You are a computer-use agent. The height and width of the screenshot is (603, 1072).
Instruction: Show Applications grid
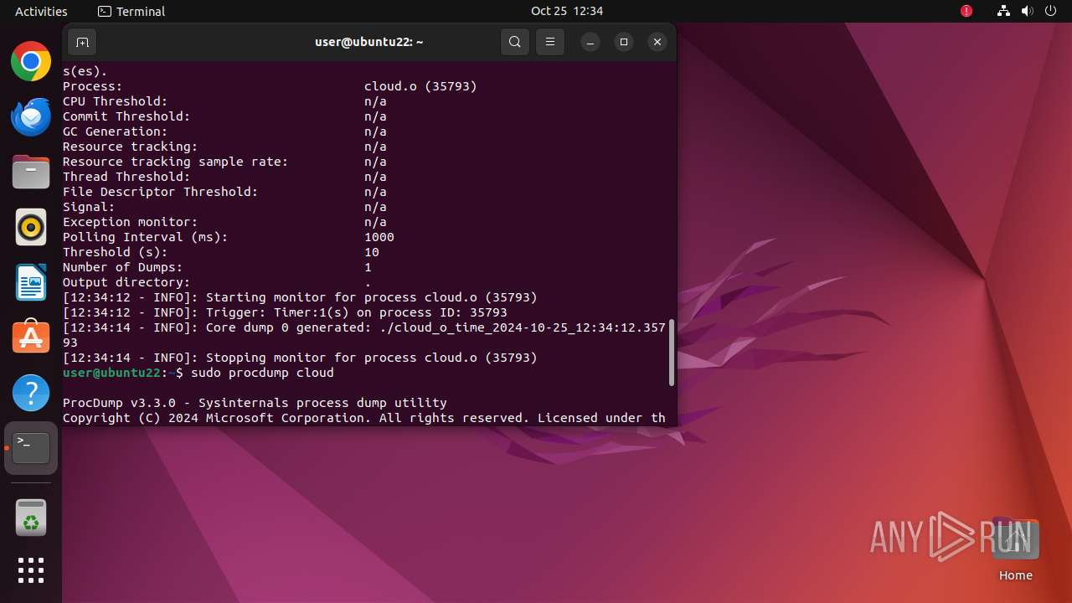click(31, 570)
